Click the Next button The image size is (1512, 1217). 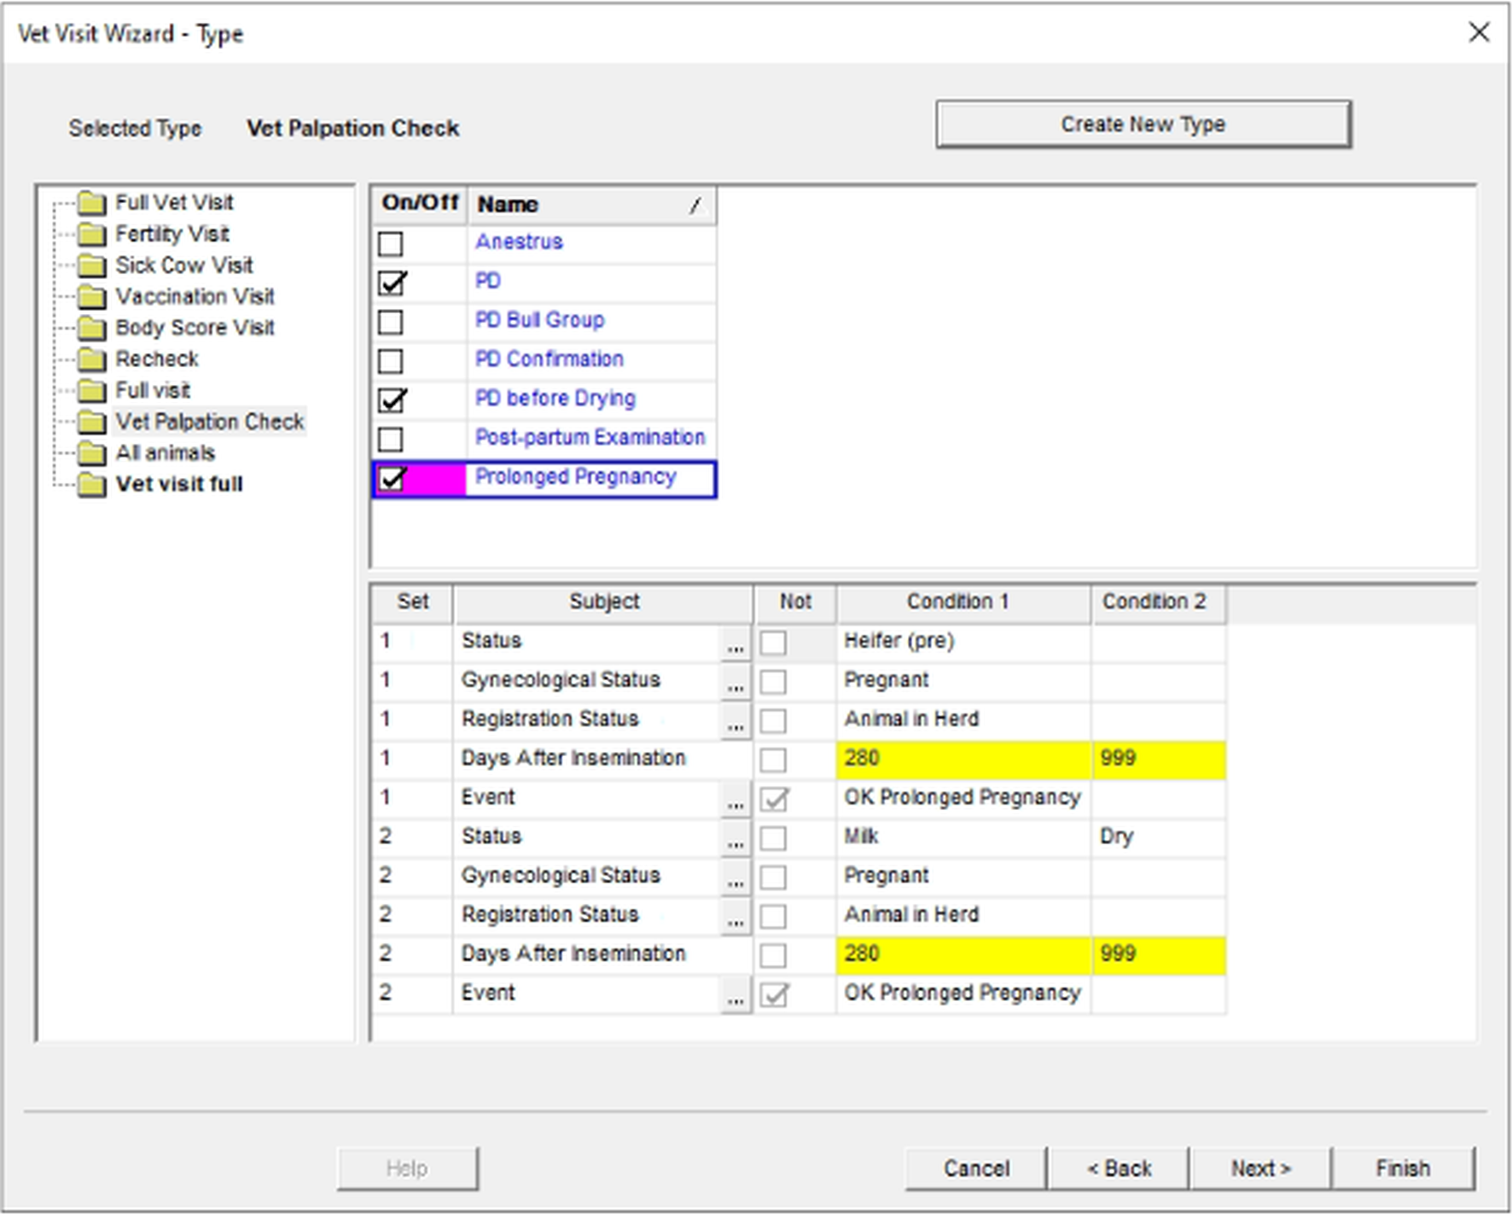(1259, 1168)
